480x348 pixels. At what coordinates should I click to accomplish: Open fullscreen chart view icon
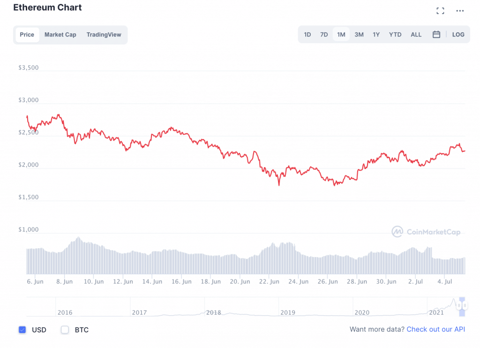tap(440, 10)
